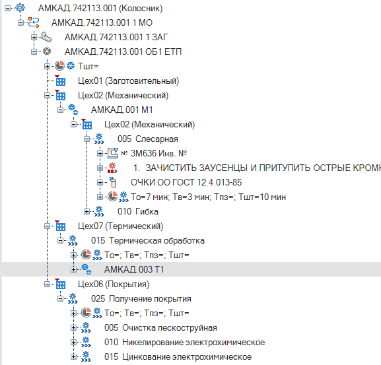The height and width of the screenshot is (365, 381).
Task: Click operation icon of 025 Получение покрытия
Action: tap(73, 298)
